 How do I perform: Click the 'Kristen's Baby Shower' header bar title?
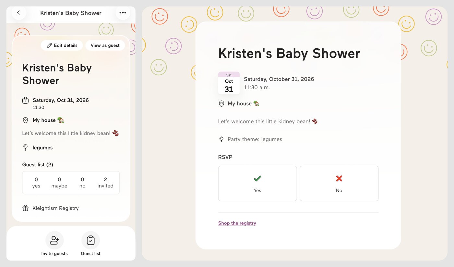point(71,13)
